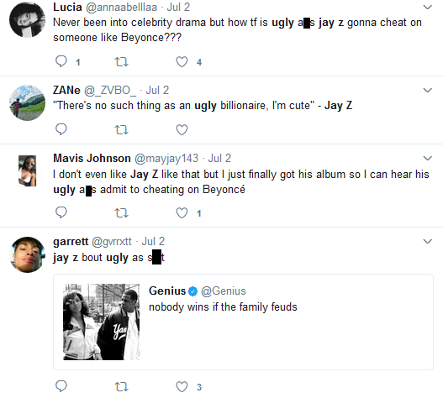
Task: Like Mavis Johnson's tweet
Action: tap(182, 212)
